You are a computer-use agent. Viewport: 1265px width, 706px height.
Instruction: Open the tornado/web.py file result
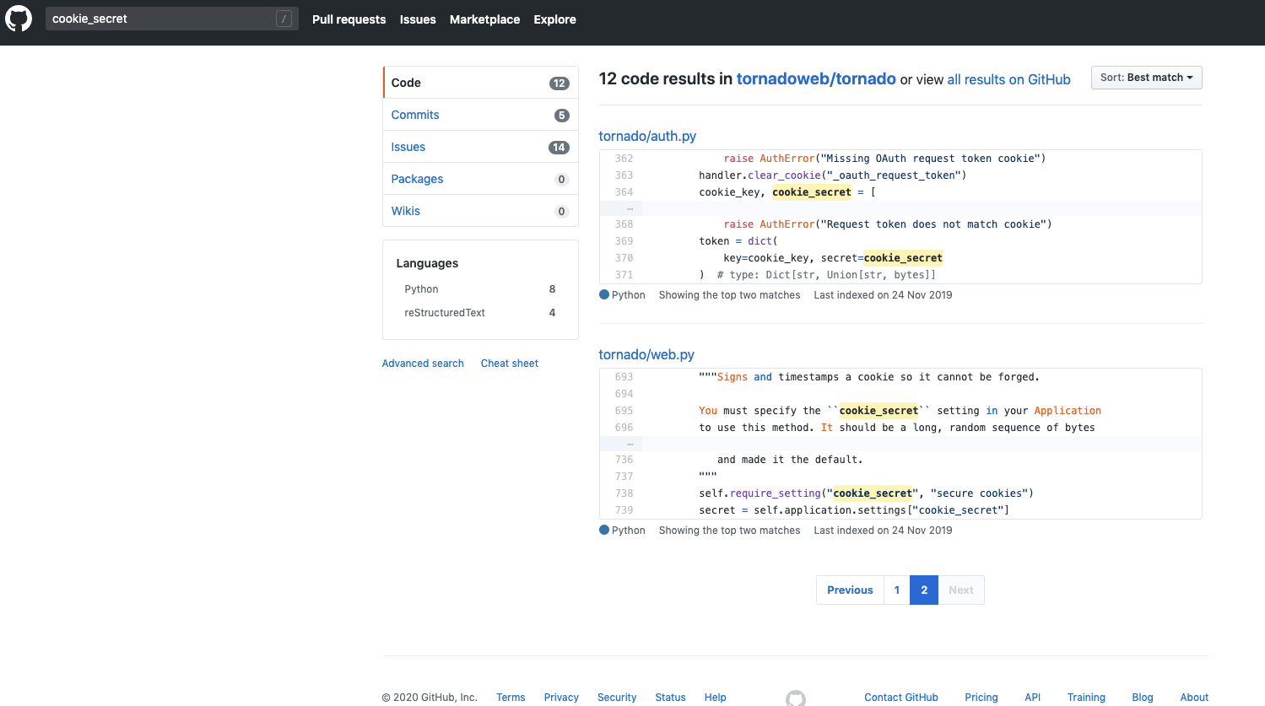(x=646, y=354)
